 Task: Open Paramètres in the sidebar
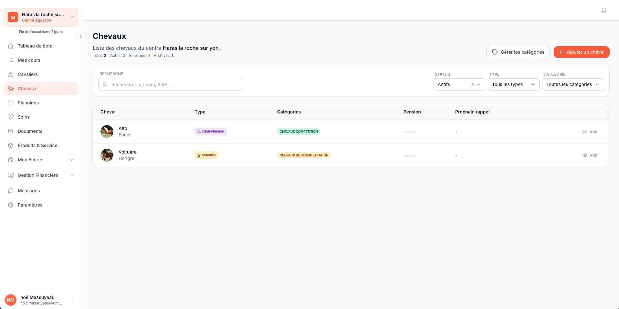[30, 205]
